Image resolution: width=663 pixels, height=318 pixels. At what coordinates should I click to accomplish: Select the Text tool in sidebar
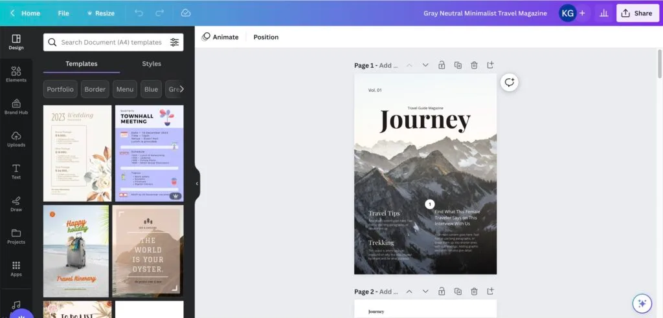point(16,171)
